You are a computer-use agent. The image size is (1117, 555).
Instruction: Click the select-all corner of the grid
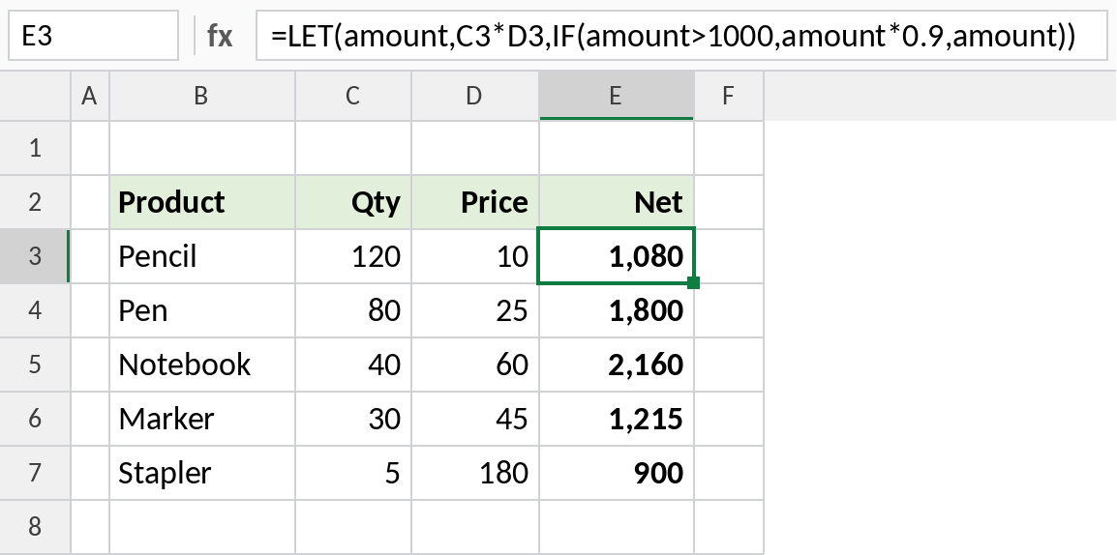[35, 96]
